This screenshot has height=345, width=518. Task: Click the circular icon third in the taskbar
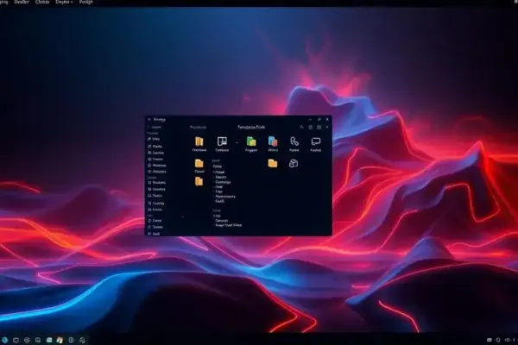tap(27, 340)
